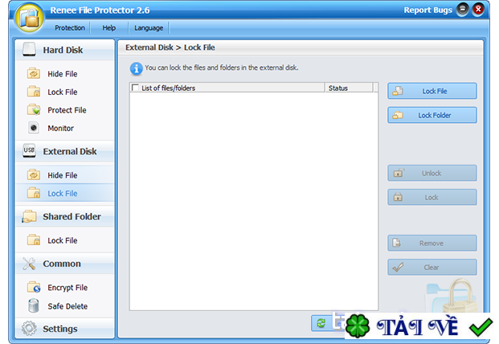
Task: Click the Lock File folder icon under Hard Disk
Action: [34, 92]
